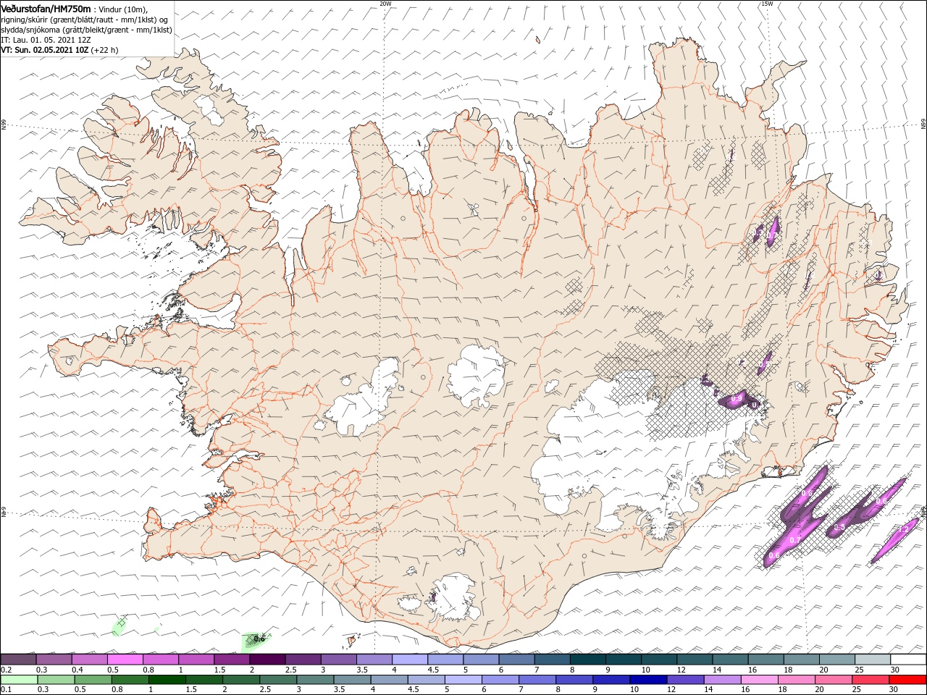Click the 0.7 precipitation value offshore southeast
The width and height of the screenshot is (927, 695).
tap(794, 541)
